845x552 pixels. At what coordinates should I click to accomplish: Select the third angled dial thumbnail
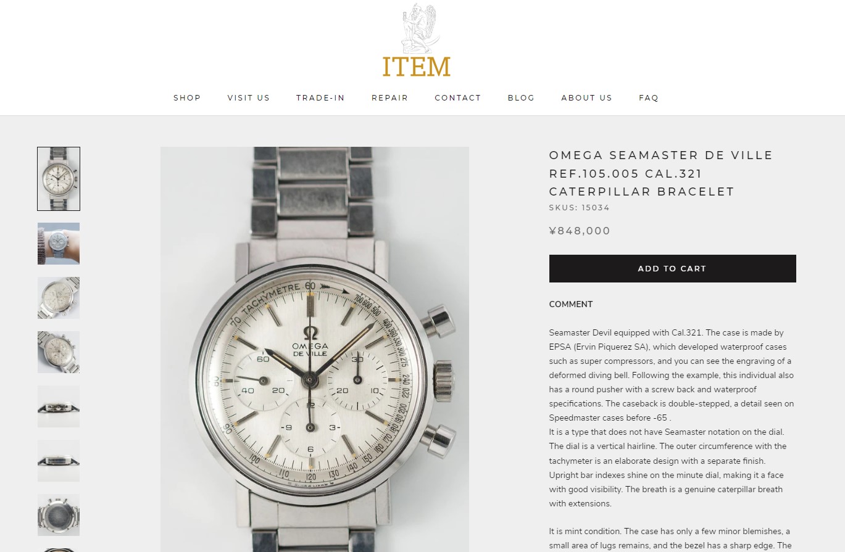[x=59, y=298]
